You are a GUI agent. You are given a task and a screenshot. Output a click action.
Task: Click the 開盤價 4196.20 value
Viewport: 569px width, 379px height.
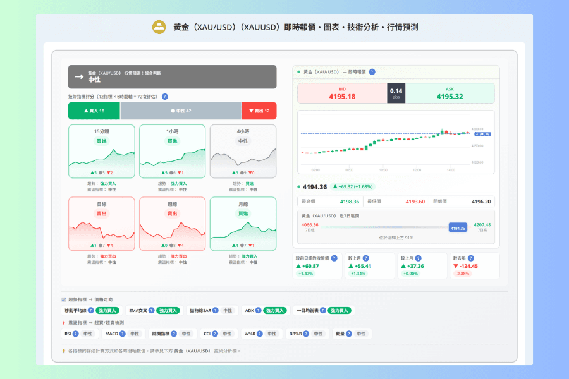[481, 202]
